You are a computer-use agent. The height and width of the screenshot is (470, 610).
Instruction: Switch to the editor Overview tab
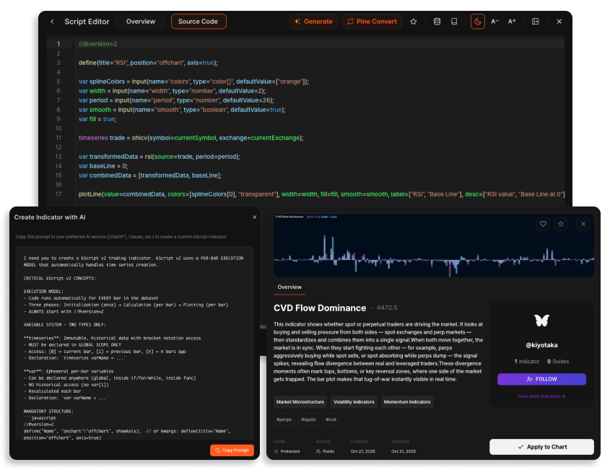[141, 22]
